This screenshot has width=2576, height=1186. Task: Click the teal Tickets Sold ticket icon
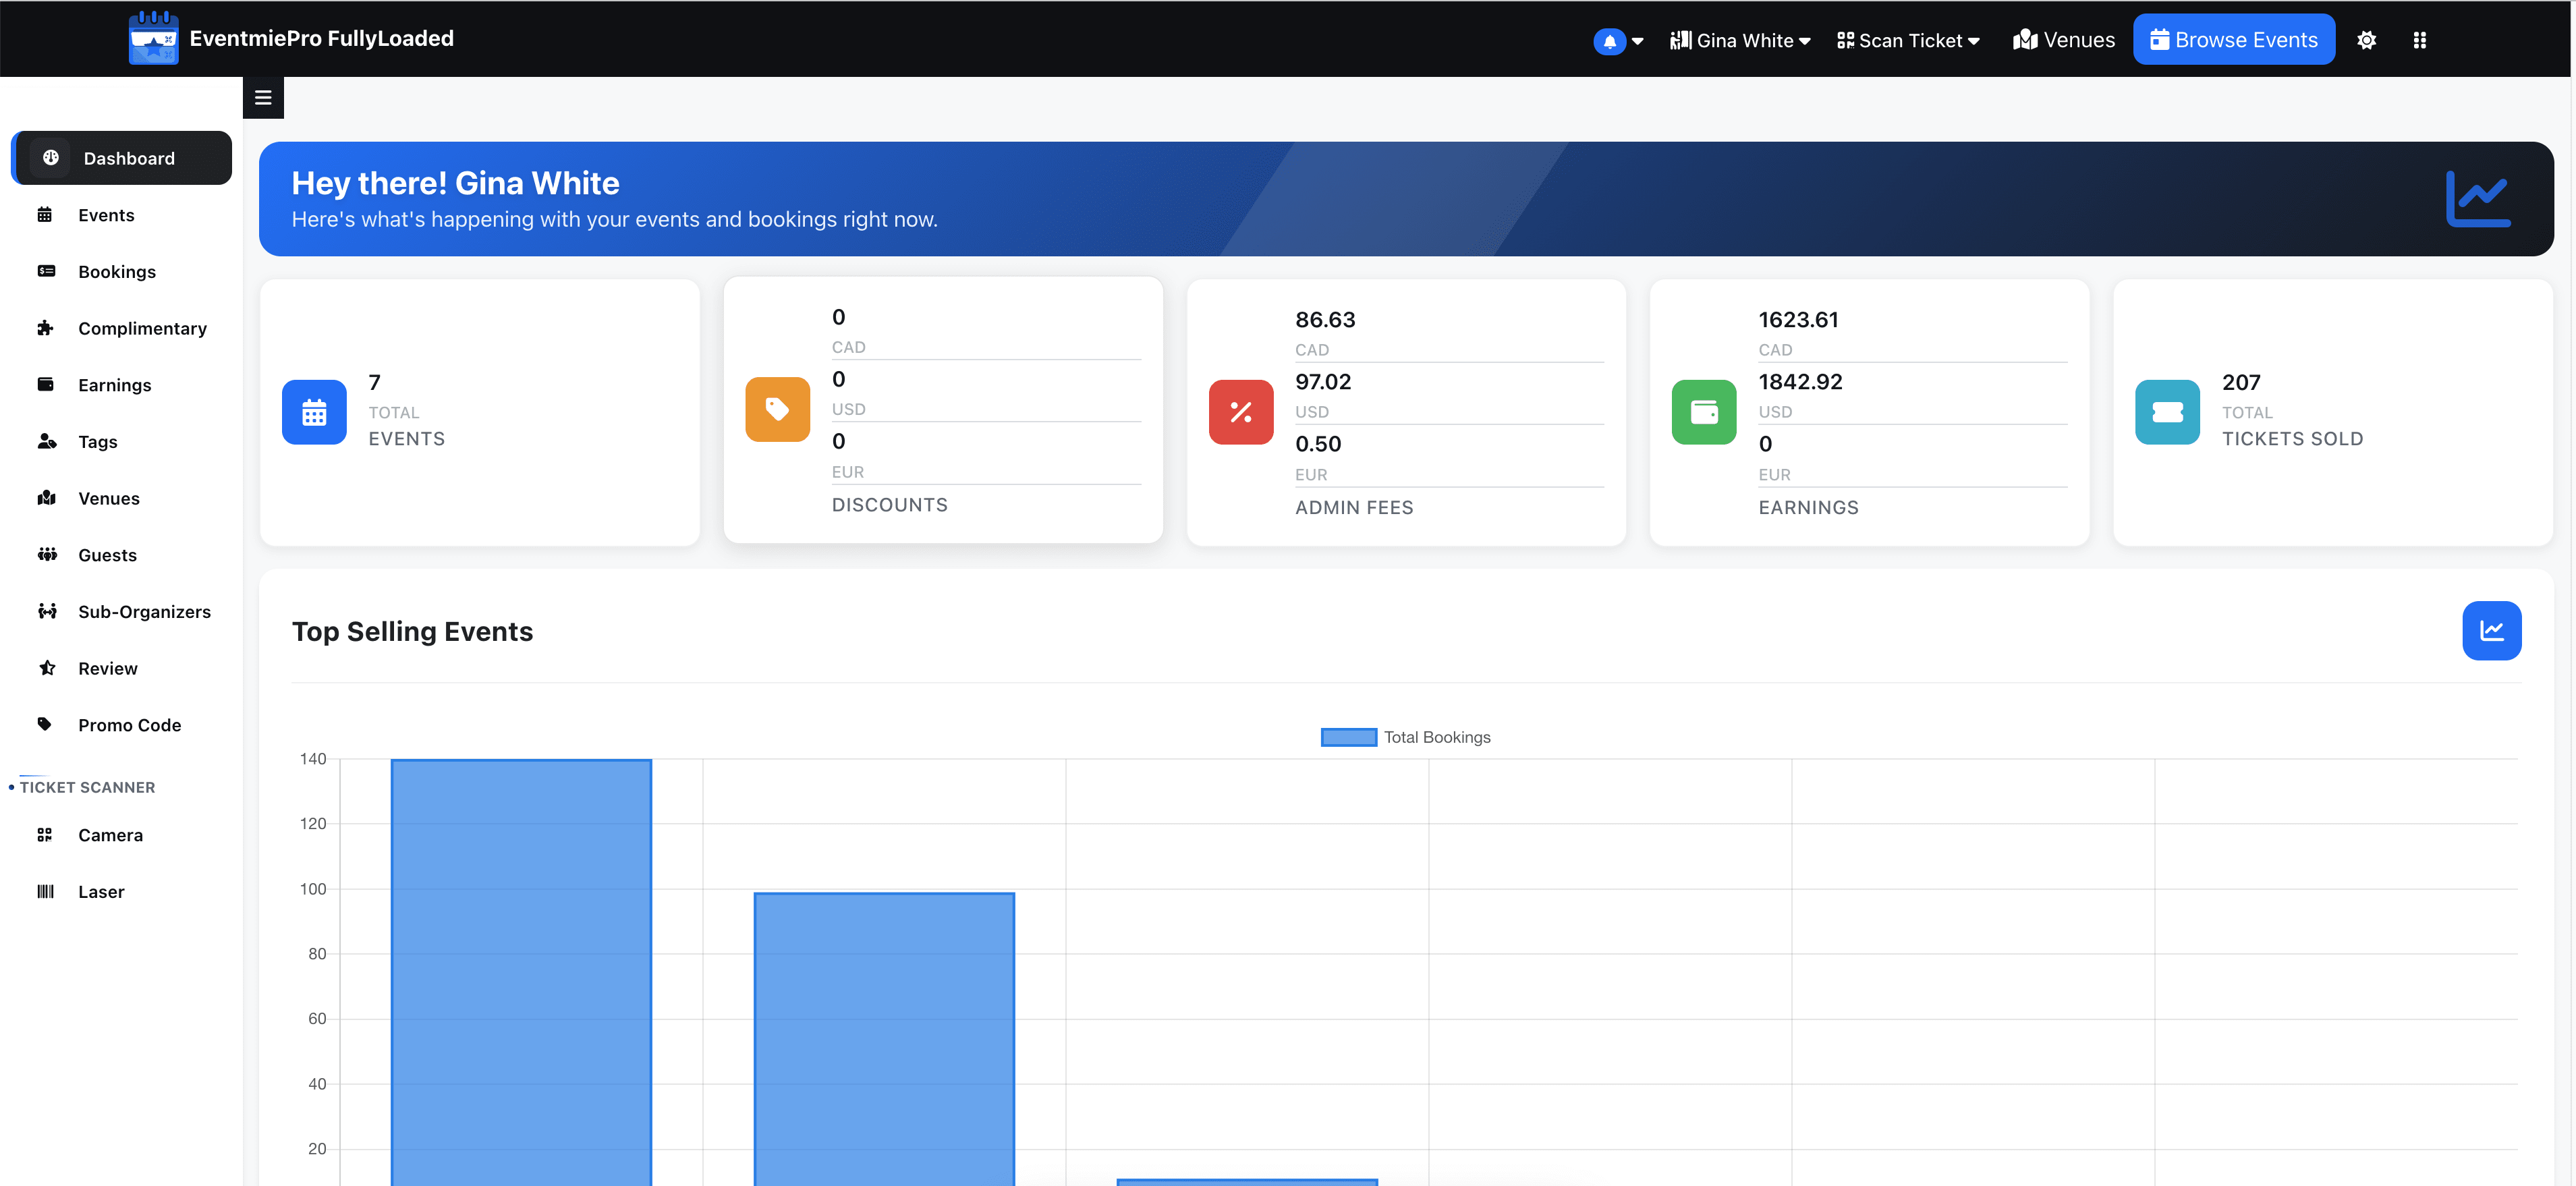[x=2167, y=412]
